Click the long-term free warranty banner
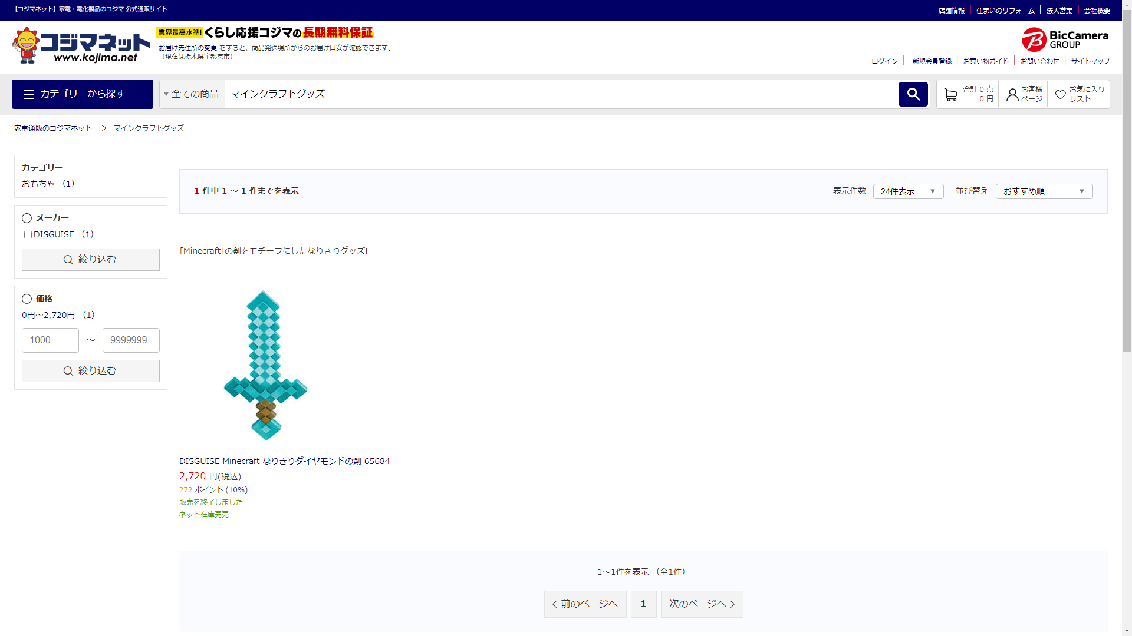Screen dimensions: 1132x636 [x=265, y=32]
